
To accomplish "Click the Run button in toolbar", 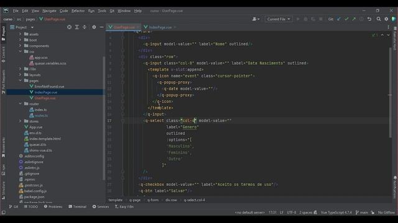I will click(x=298, y=19).
